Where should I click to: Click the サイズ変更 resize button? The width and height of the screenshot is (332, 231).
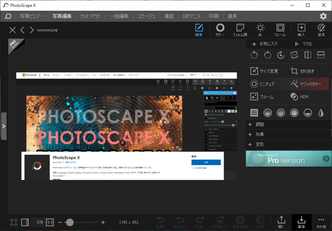pyautogui.click(x=264, y=71)
